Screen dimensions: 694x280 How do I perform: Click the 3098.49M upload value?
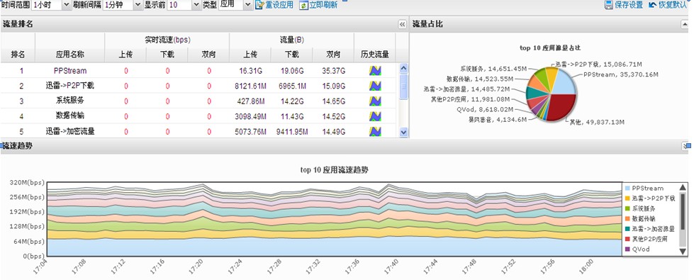tap(250, 116)
